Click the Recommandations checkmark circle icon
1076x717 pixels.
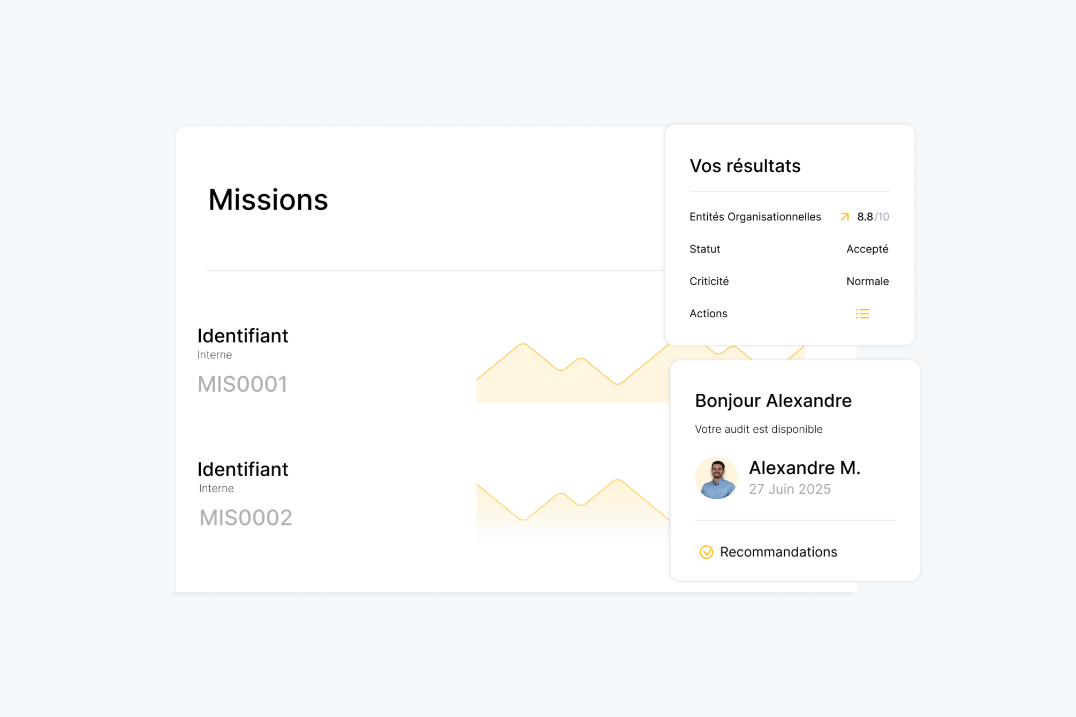pyautogui.click(x=706, y=552)
